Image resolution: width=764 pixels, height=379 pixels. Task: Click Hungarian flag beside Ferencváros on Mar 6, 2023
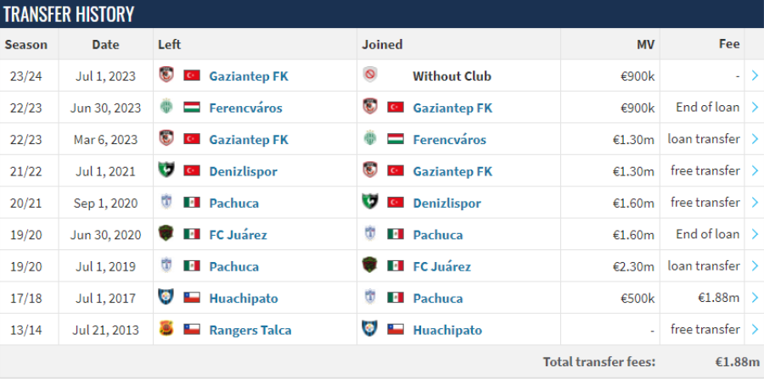point(396,139)
